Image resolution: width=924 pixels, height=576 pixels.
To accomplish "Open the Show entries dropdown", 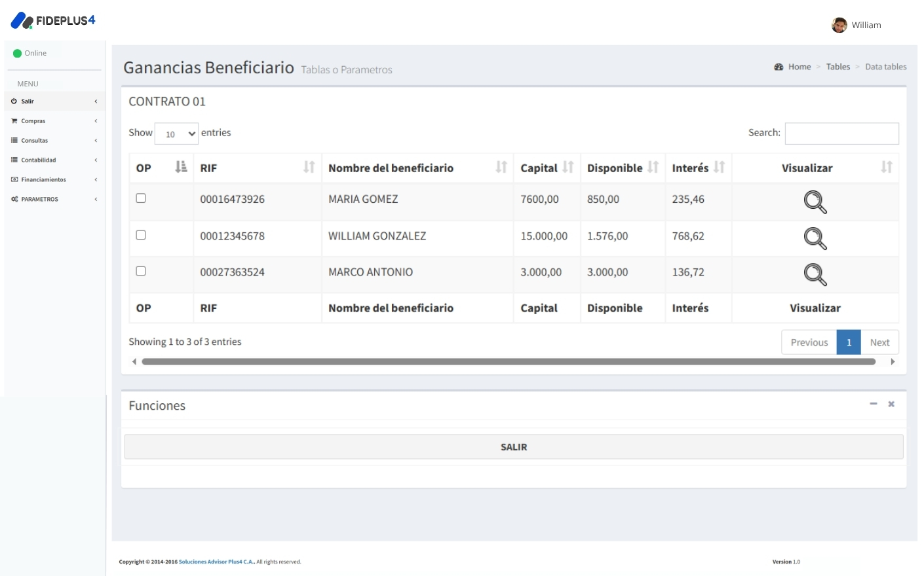I will tap(176, 134).
